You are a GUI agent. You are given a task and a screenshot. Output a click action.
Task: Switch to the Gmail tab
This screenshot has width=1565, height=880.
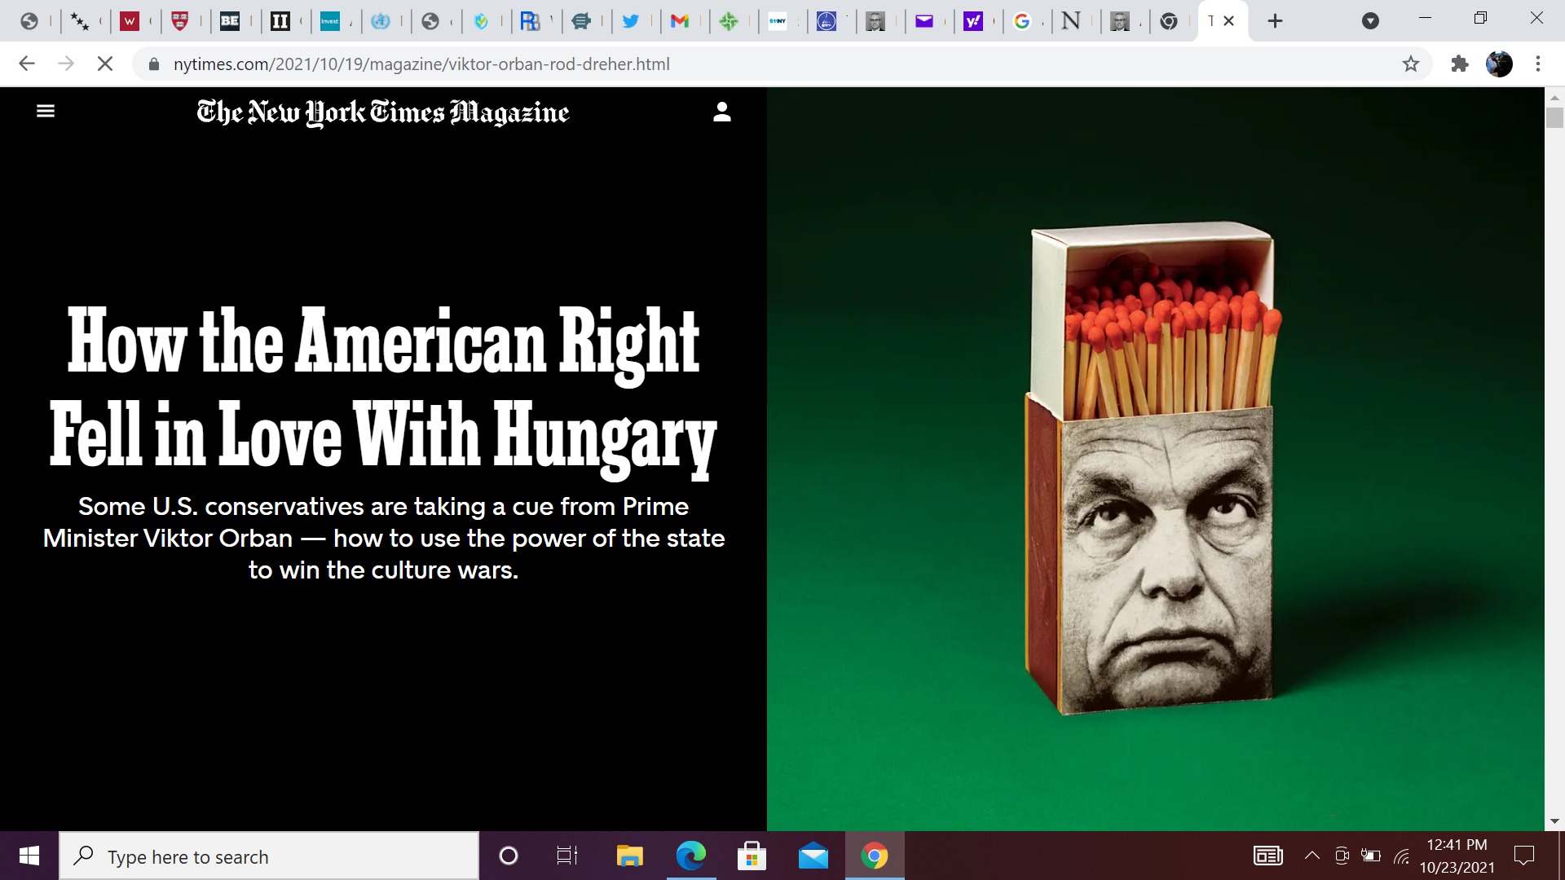679,21
